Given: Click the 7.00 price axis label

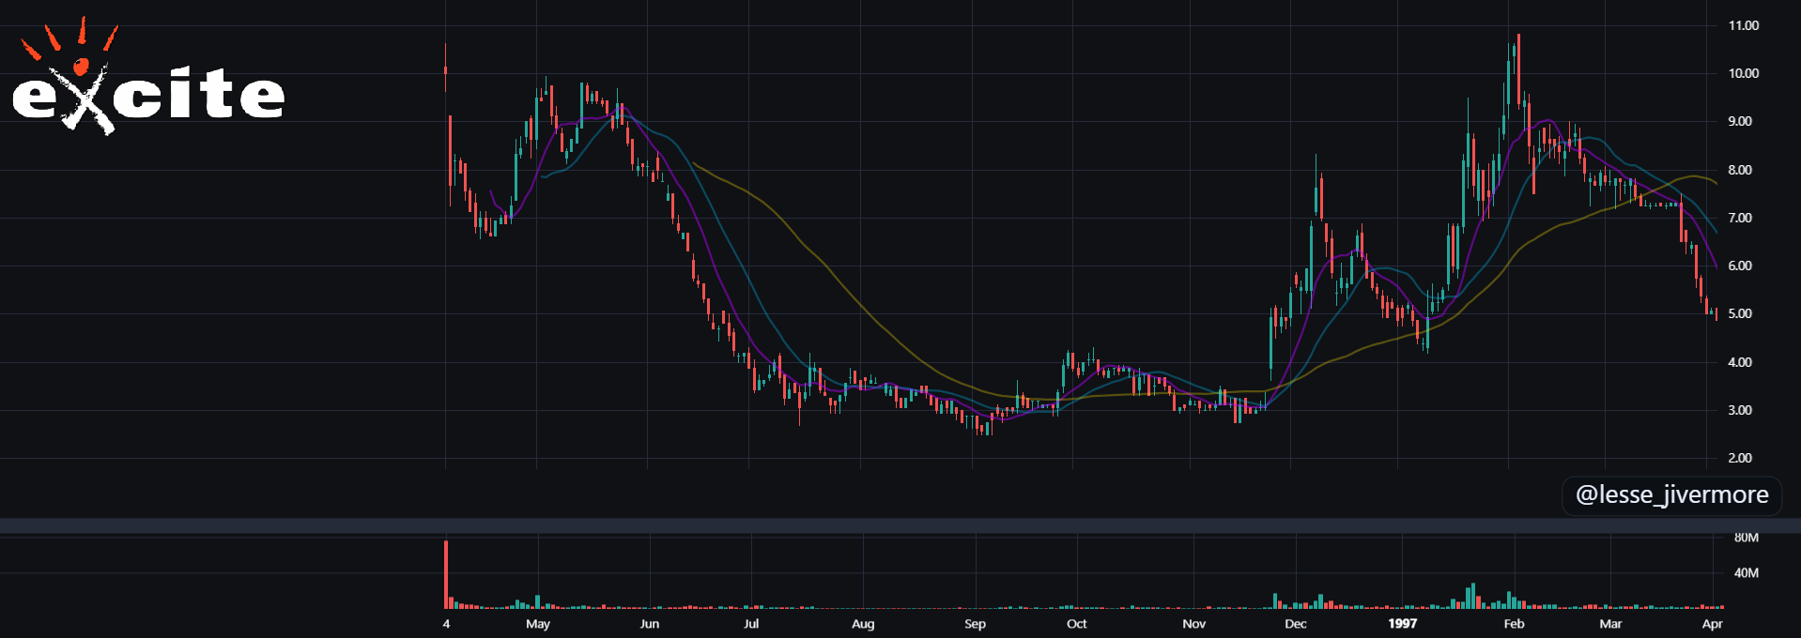Looking at the screenshot, I should (1740, 218).
